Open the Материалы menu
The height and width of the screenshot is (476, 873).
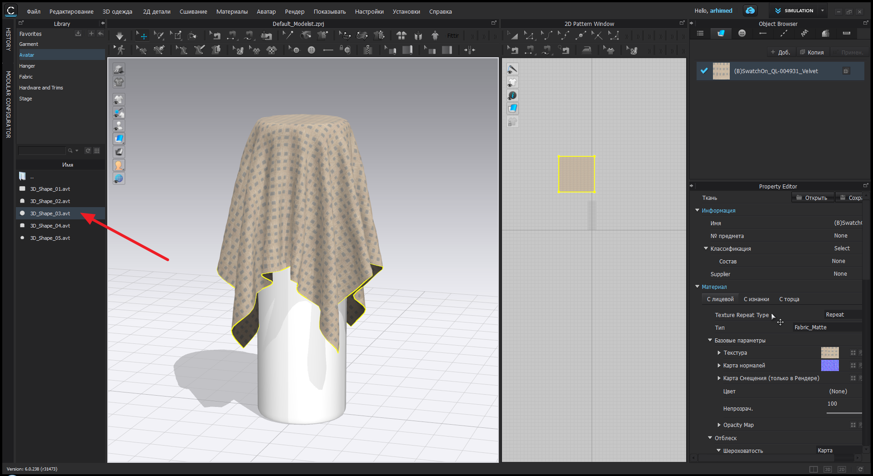pyautogui.click(x=232, y=11)
